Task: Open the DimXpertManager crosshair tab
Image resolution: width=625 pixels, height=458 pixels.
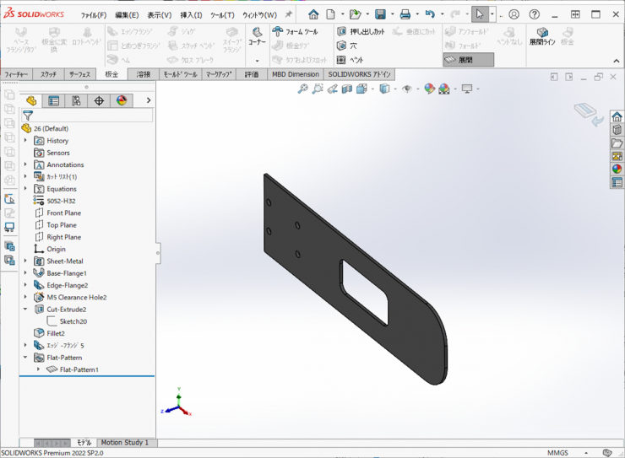Action: (99, 100)
